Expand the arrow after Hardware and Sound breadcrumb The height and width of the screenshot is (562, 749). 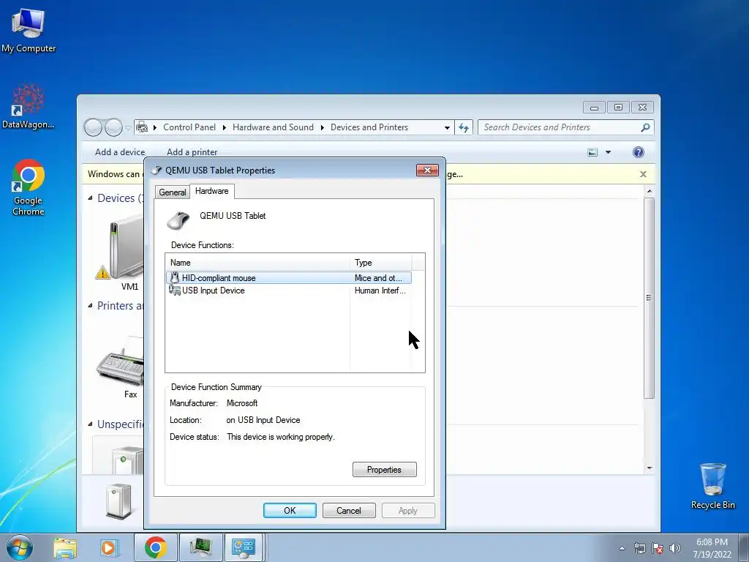[x=322, y=127]
